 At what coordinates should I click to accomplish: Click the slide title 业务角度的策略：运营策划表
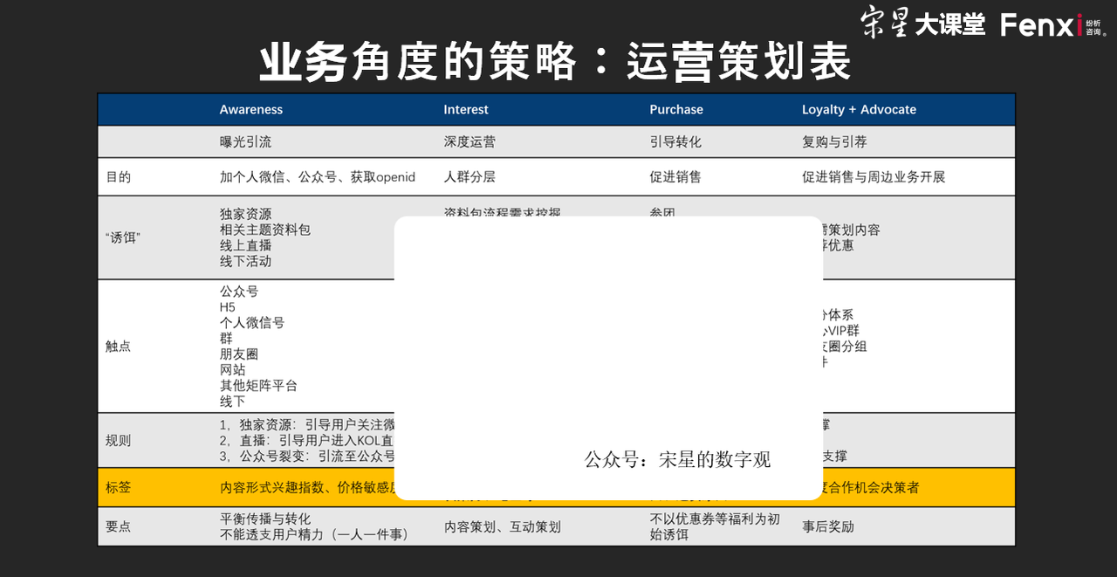click(x=555, y=64)
